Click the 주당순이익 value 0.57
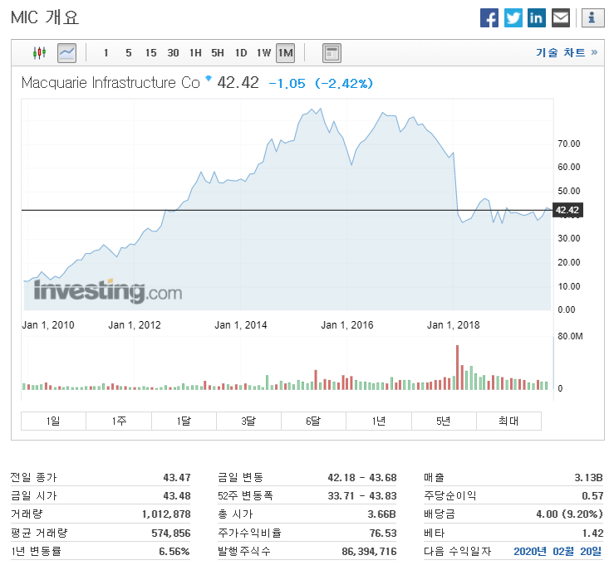Viewport: 614px width, 570px height. click(x=592, y=495)
